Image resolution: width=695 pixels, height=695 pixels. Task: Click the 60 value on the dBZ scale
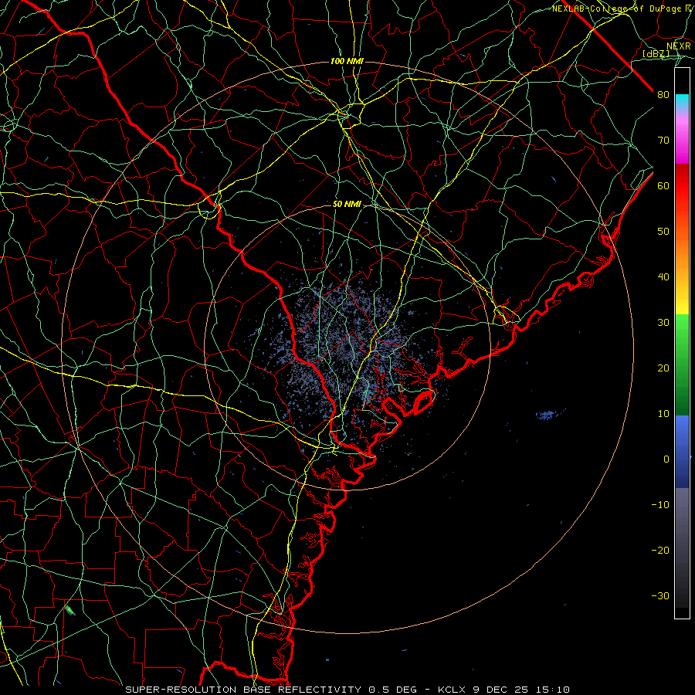pyautogui.click(x=663, y=185)
